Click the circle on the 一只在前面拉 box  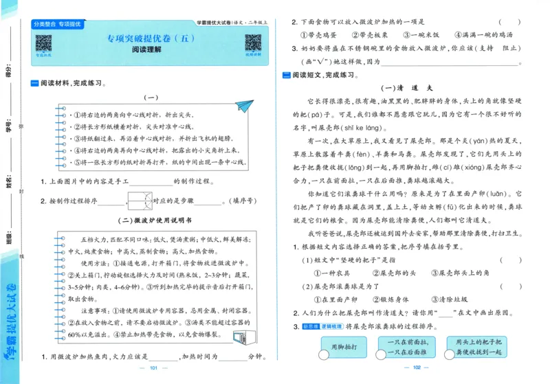point(381,355)
